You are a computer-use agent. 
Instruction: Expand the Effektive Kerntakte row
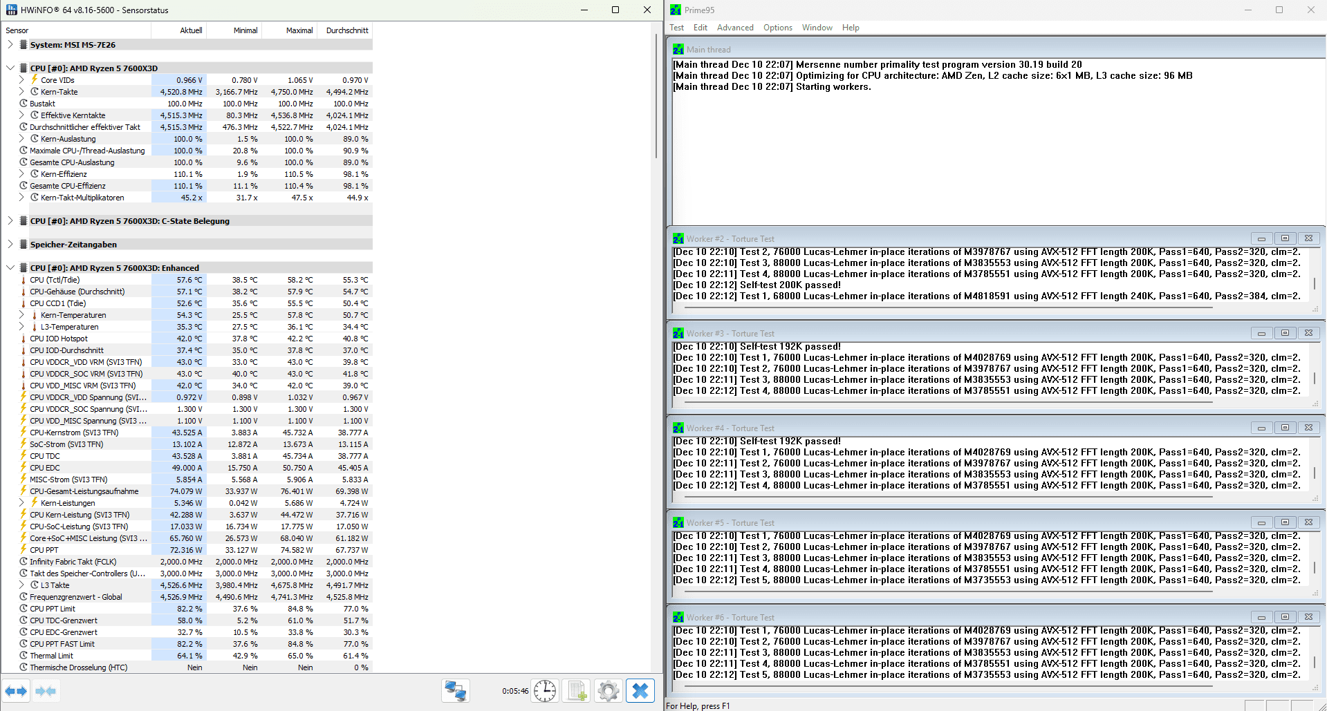(x=21, y=115)
